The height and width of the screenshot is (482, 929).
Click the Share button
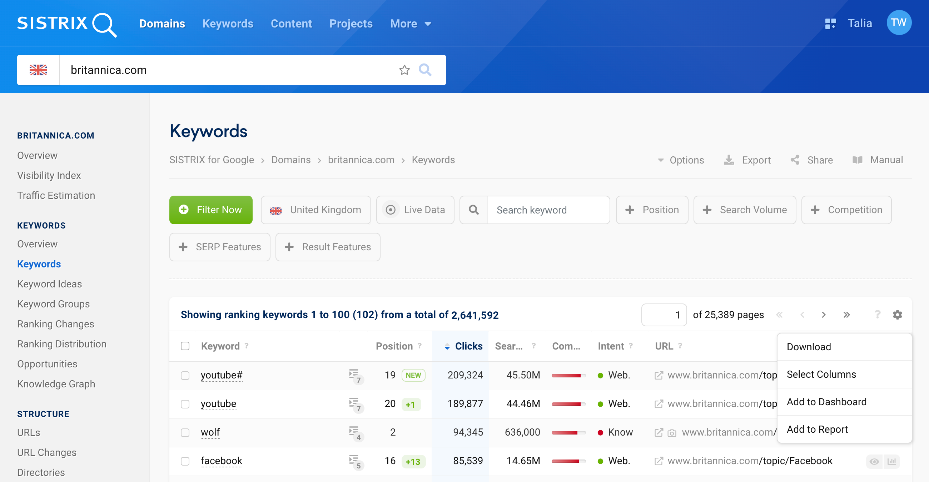pyautogui.click(x=811, y=160)
